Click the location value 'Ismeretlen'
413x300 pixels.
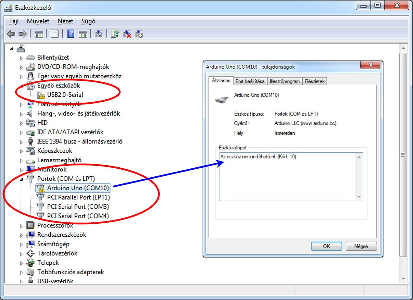[x=285, y=133]
